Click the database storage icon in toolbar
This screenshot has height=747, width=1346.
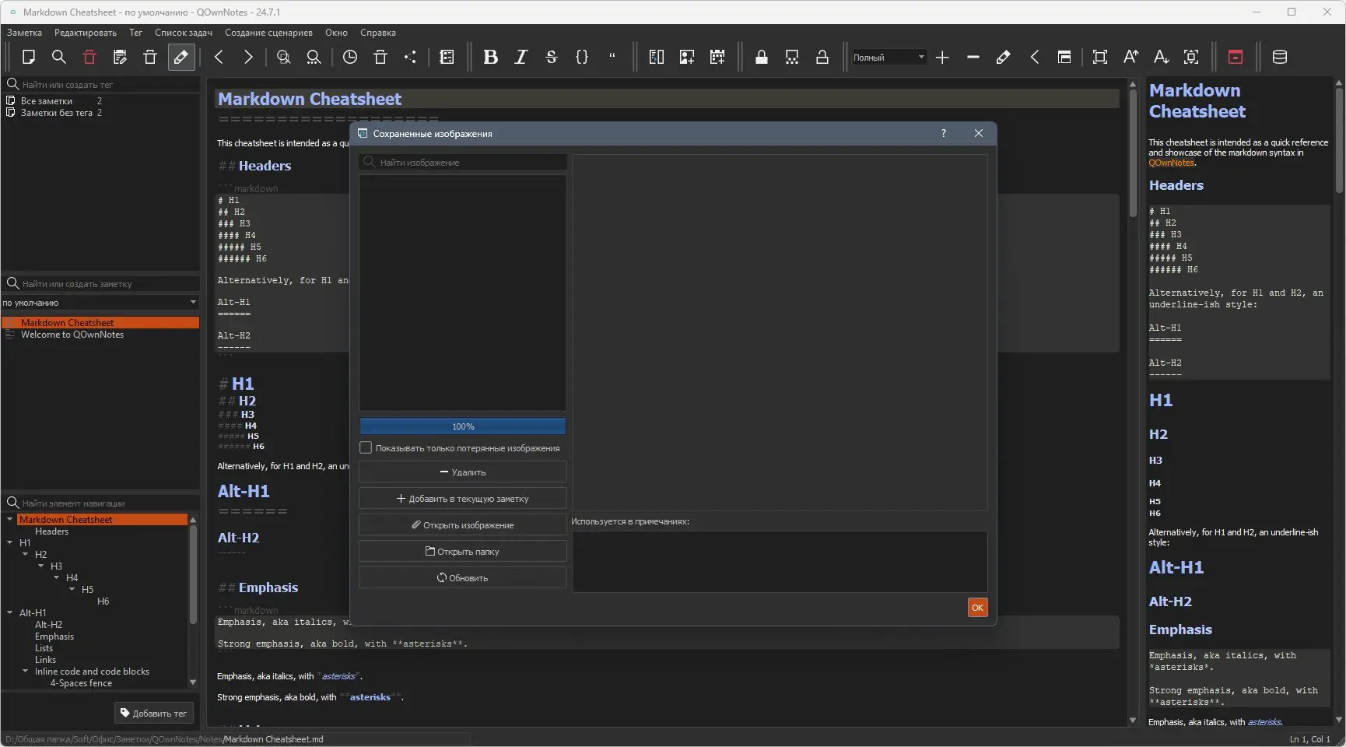click(x=1279, y=57)
